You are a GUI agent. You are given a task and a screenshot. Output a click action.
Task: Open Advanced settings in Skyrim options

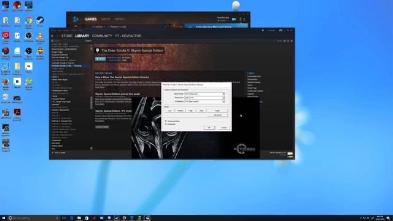217,115
